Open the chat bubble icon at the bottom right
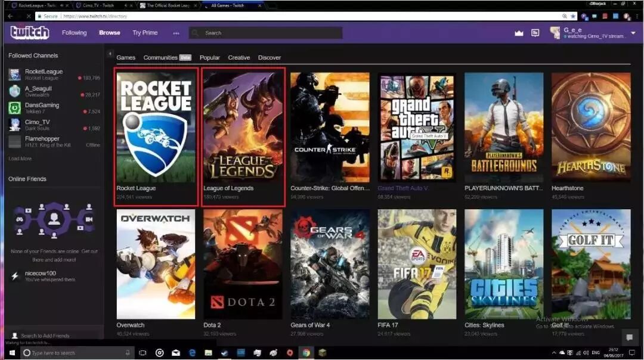 629,337
